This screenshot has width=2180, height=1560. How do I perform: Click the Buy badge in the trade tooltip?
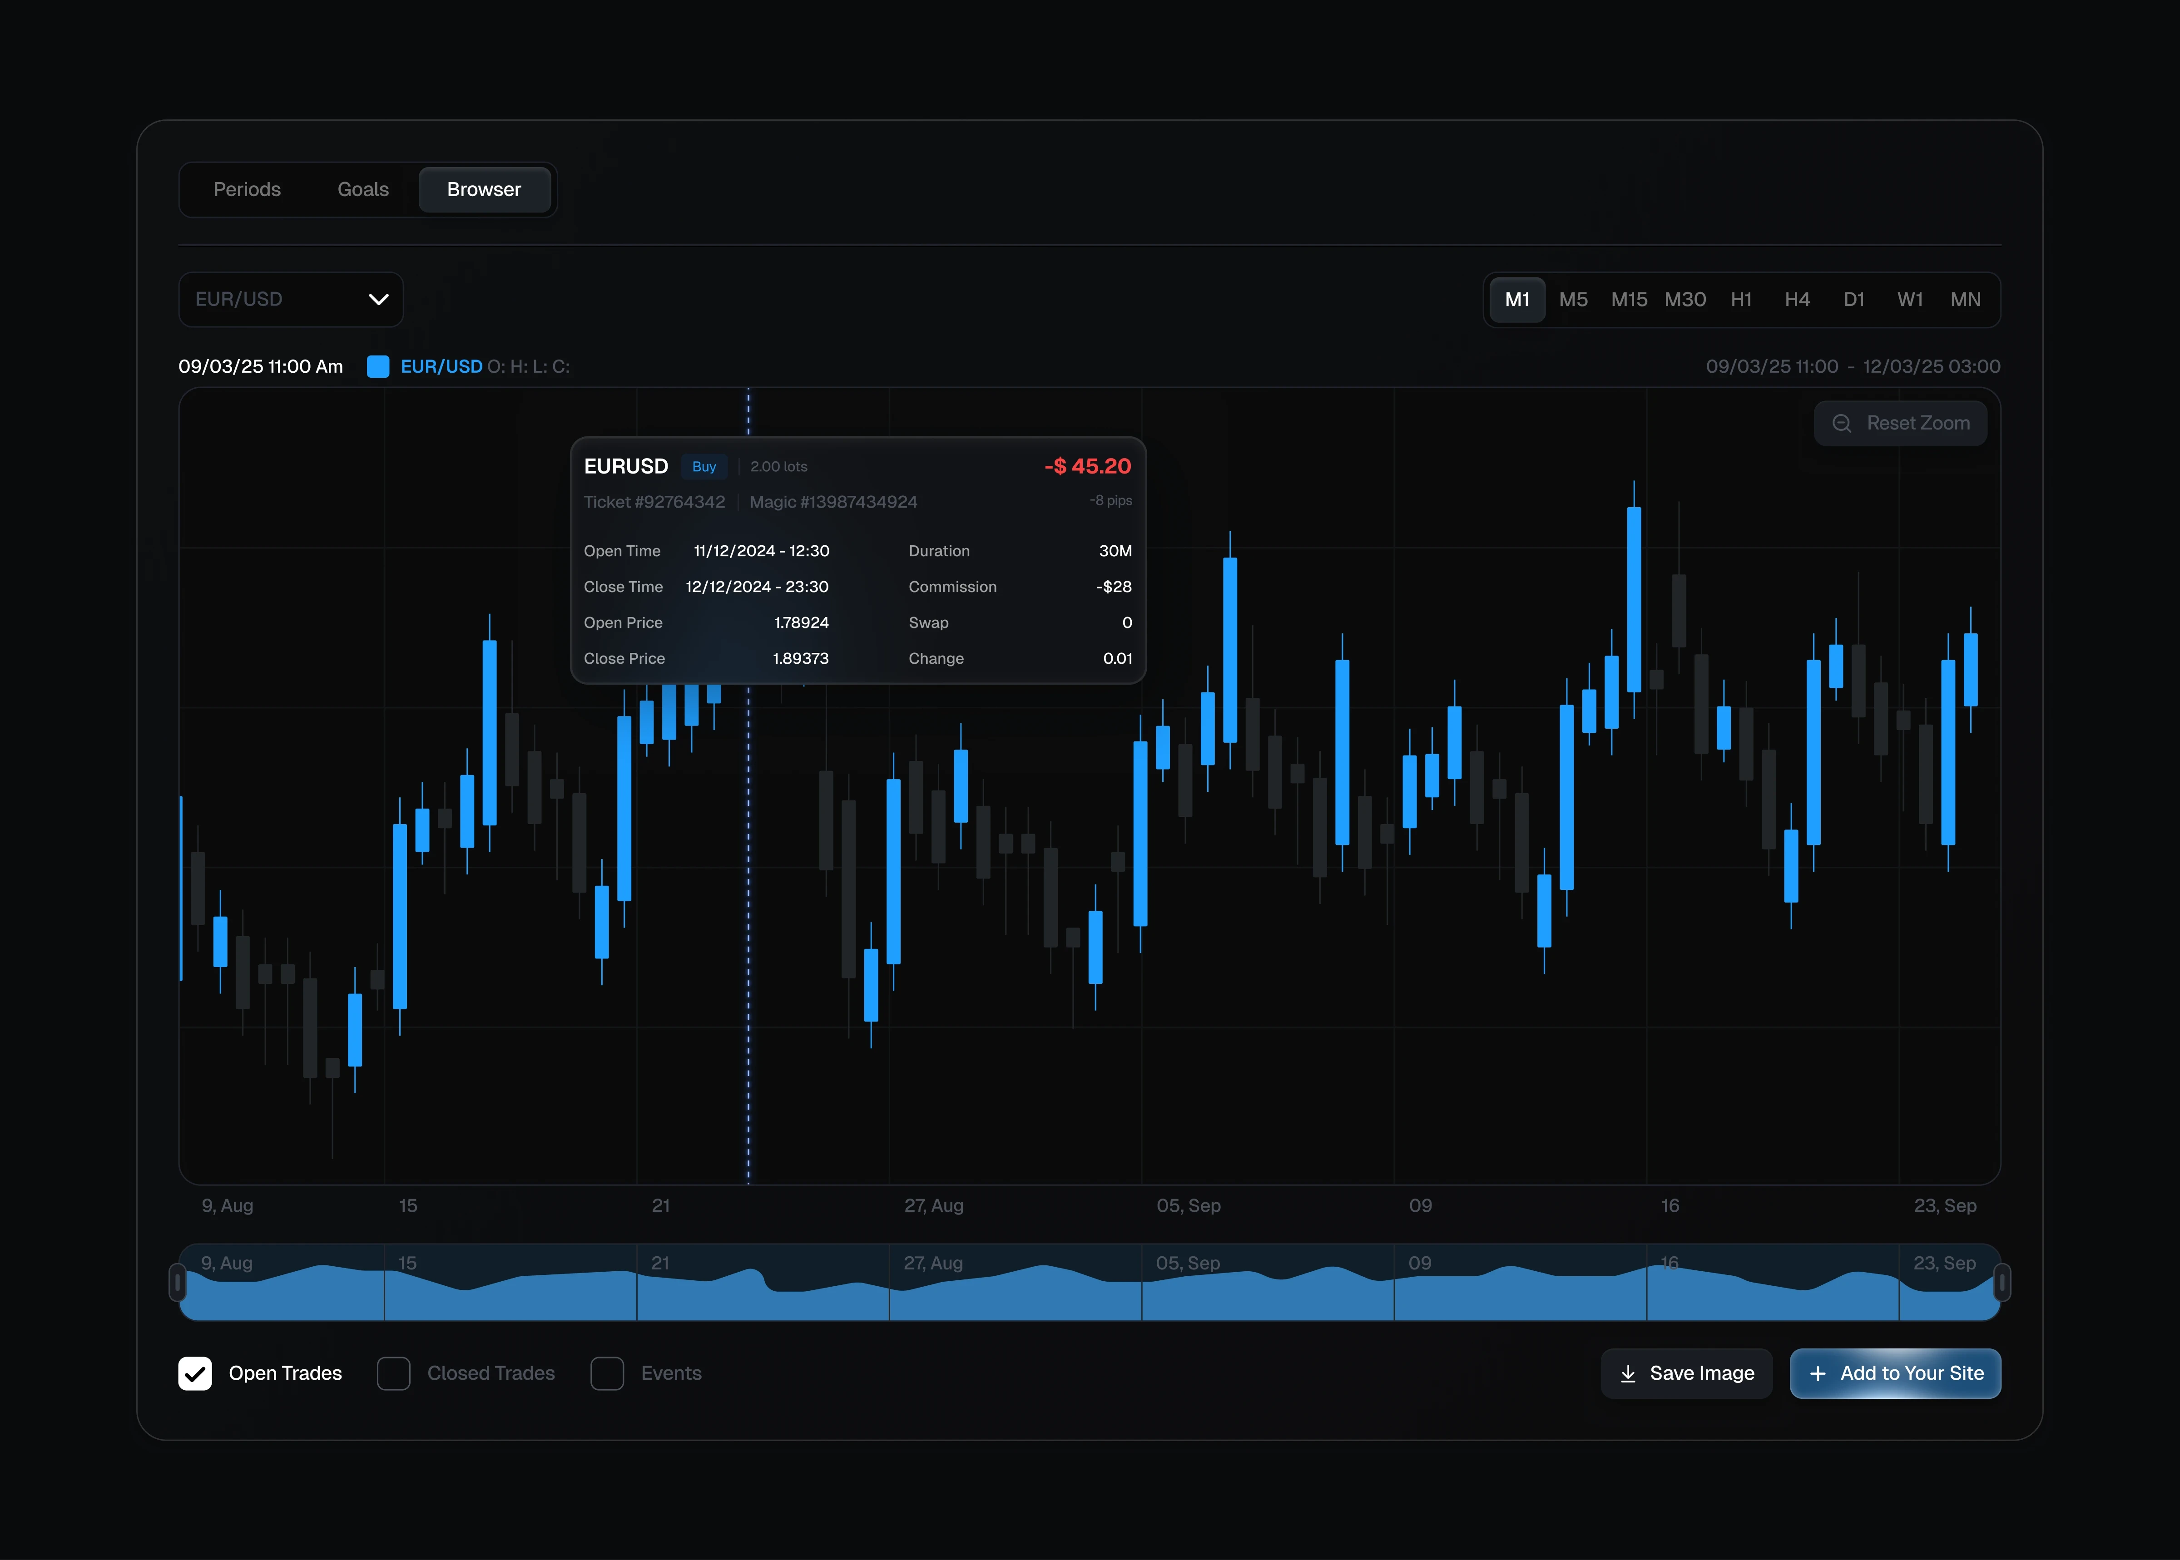(704, 467)
